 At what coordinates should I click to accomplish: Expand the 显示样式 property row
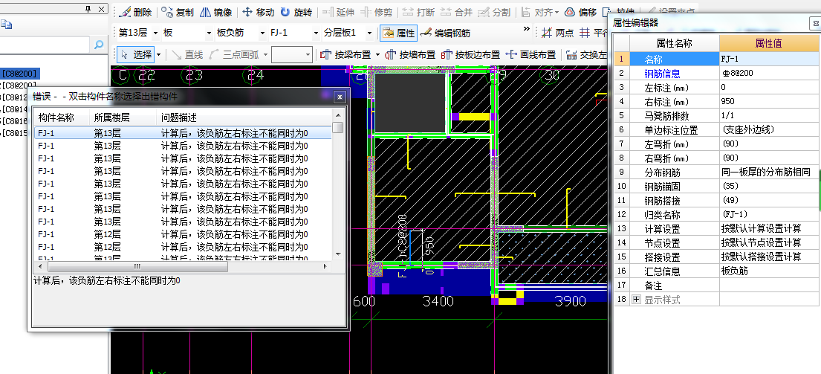click(636, 300)
